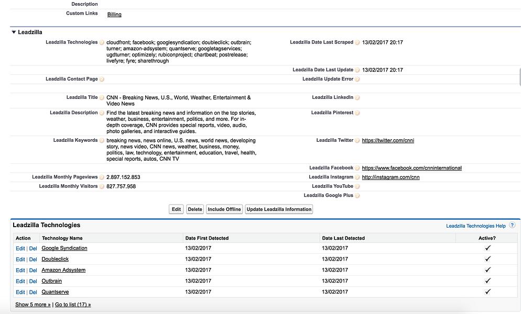
Task: Edit the Google Syndication row
Action: 20,248
